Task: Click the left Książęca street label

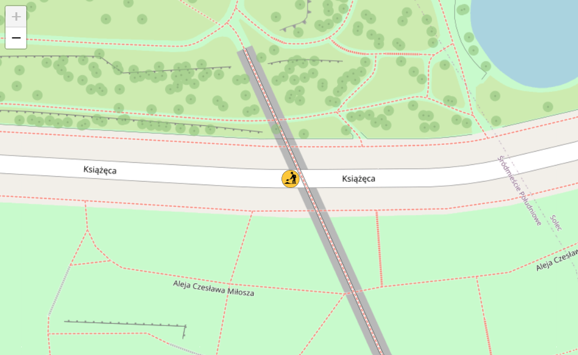Action: [x=100, y=169]
